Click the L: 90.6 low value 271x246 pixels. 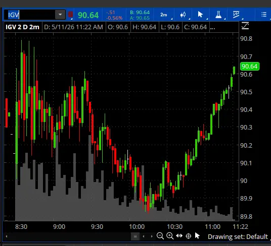click(170, 27)
